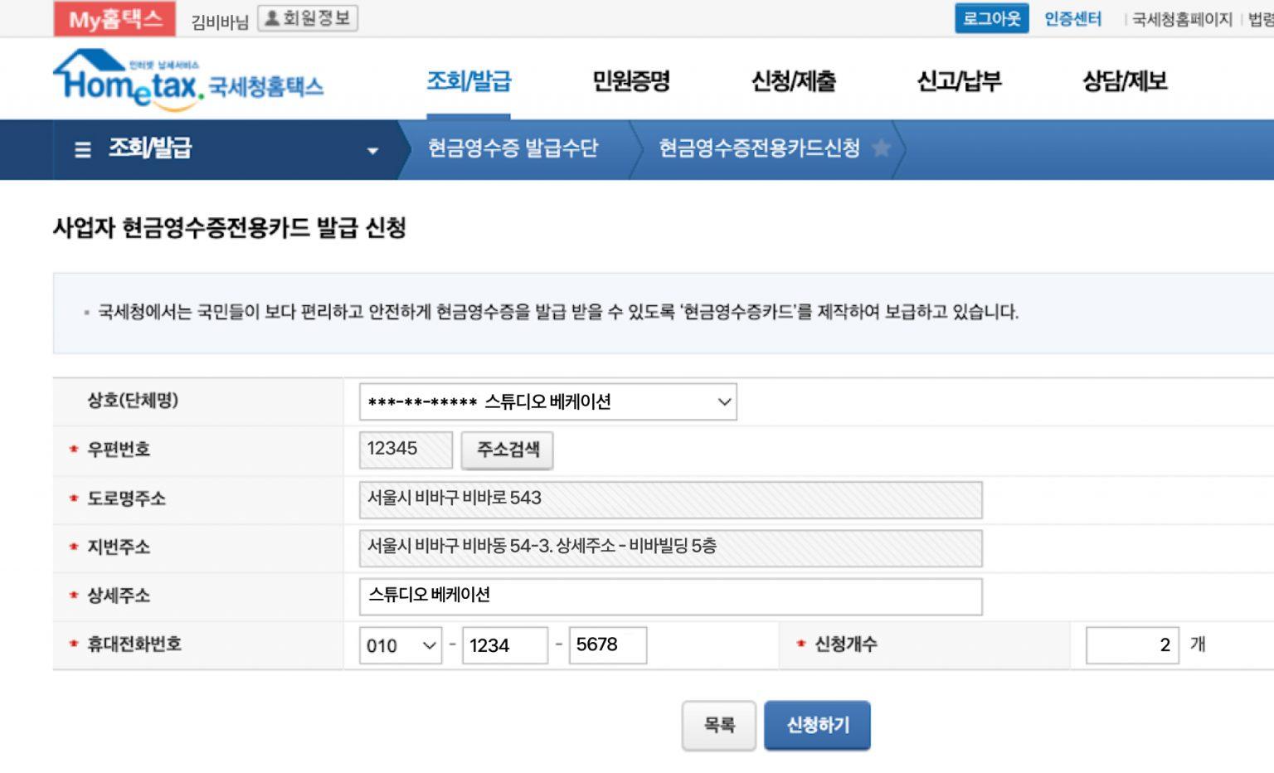Viewport: 1274px width, 773px height.
Task: Open 회원정보 member info button
Action: coord(308,18)
